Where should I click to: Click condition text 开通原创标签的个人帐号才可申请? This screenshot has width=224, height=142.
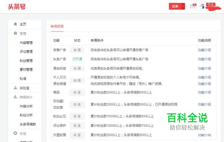click(x=116, y=77)
